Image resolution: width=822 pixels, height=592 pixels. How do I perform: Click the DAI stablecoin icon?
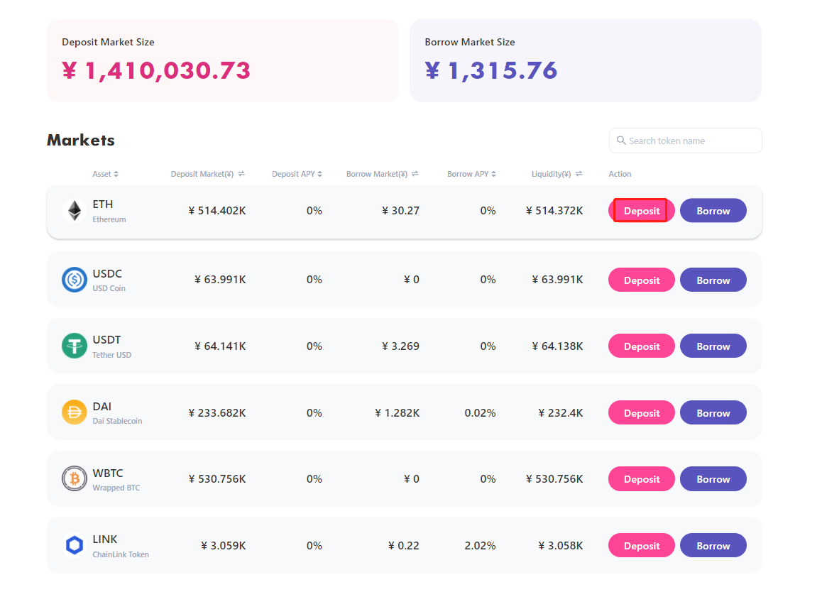click(x=75, y=412)
